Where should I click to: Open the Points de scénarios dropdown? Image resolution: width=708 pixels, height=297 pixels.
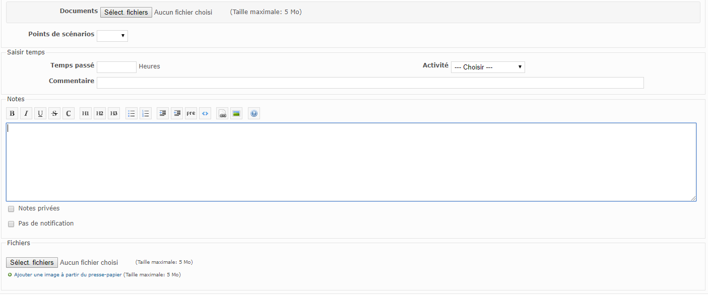112,36
